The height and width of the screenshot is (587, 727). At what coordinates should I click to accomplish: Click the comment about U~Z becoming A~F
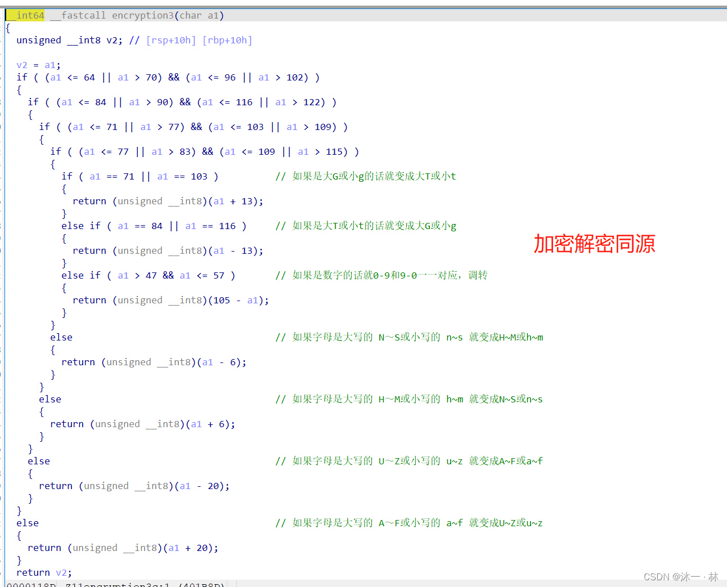(409, 461)
